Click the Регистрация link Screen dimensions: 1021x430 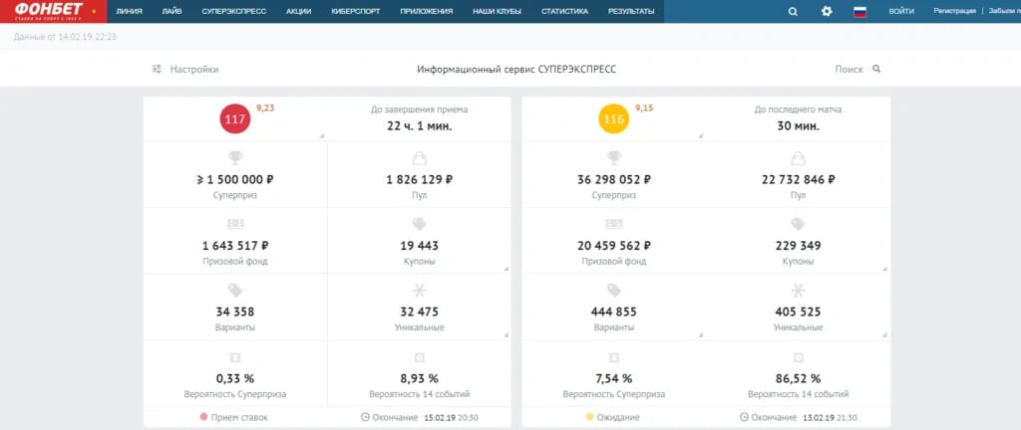pyautogui.click(x=954, y=11)
